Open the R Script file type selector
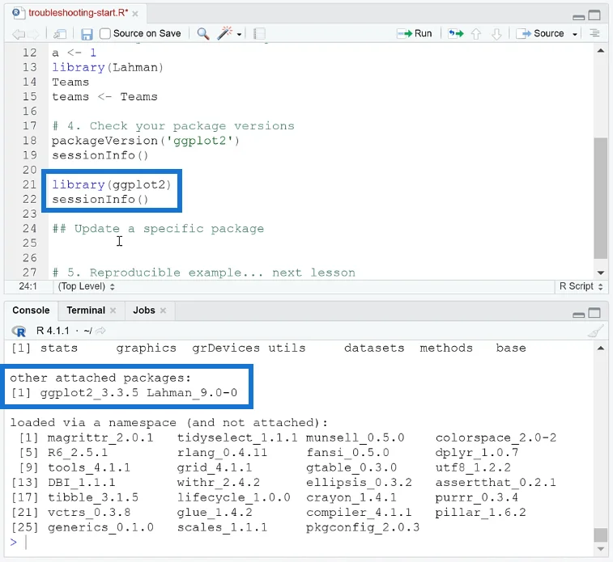The width and height of the screenshot is (613, 562). pyautogui.click(x=581, y=286)
